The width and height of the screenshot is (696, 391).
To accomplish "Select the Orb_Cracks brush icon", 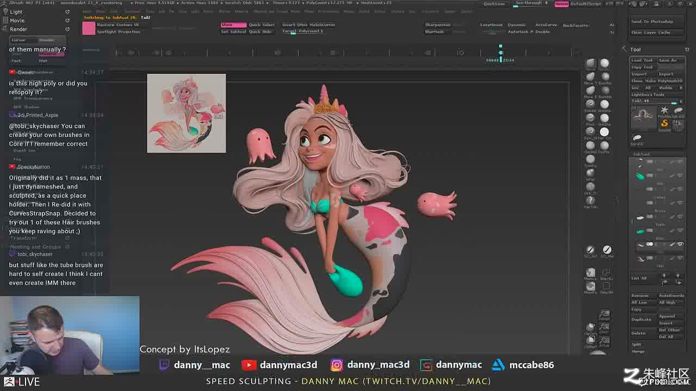I will [590, 188].
